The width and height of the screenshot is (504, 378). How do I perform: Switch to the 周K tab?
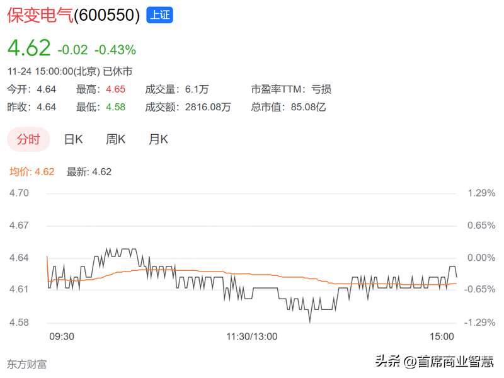pyautogui.click(x=115, y=139)
